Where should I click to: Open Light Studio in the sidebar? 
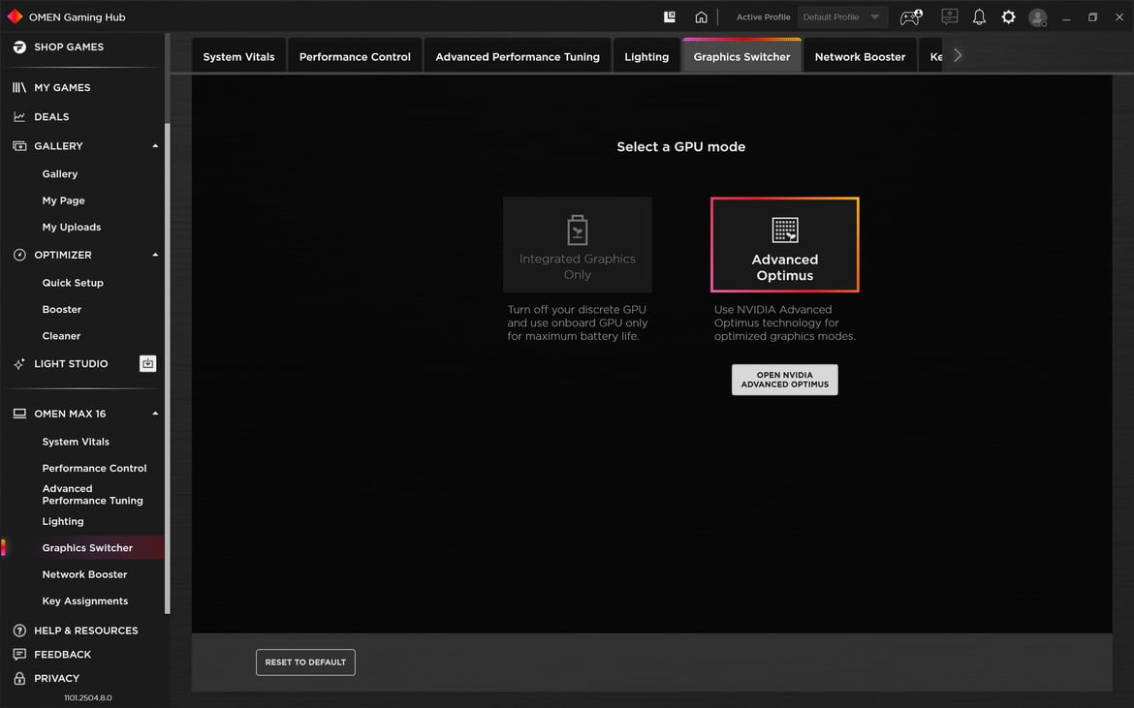71,364
